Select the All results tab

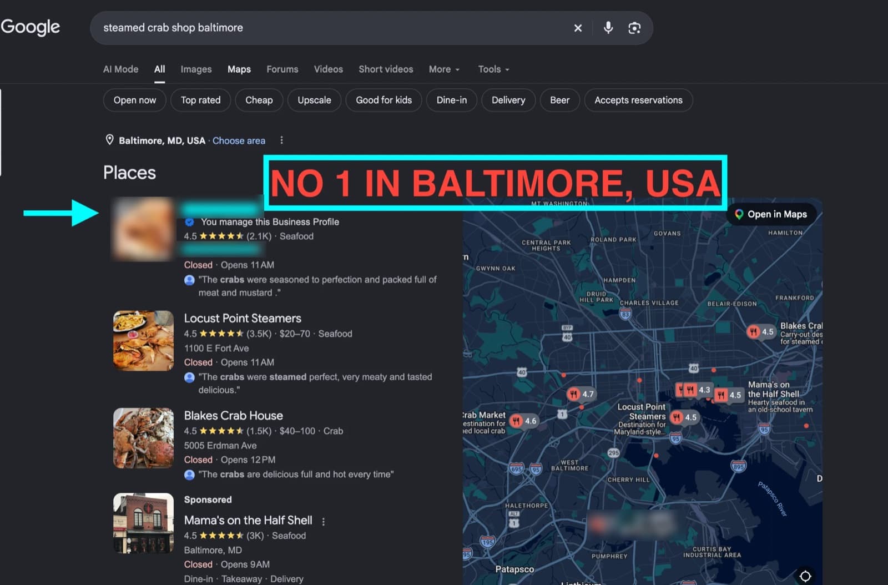[159, 69]
